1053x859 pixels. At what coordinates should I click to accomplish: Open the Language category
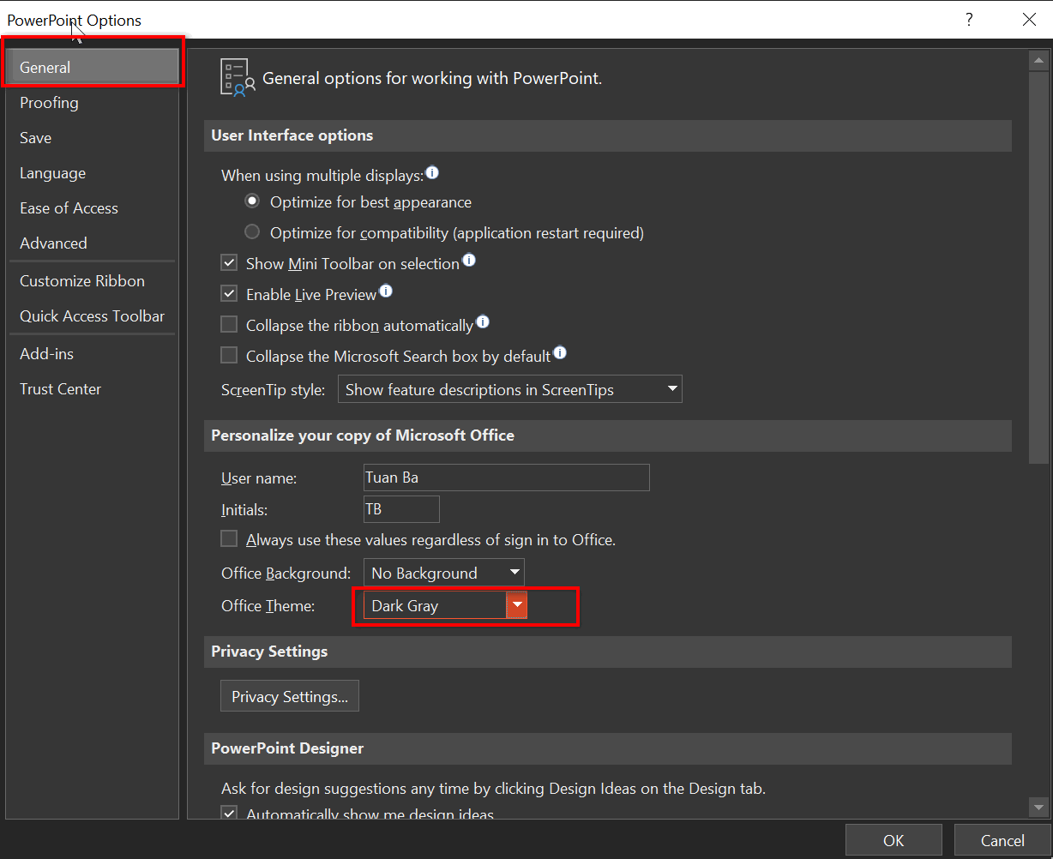[92, 173]
